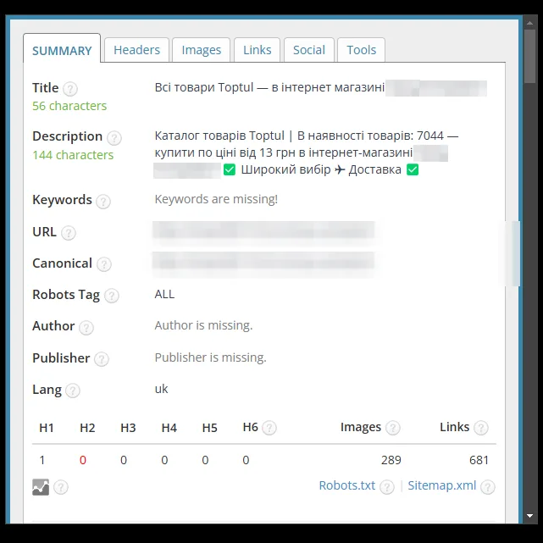Click the red H2 count value 0
Viewport: 543px width, 543px height.
(83, 460)
